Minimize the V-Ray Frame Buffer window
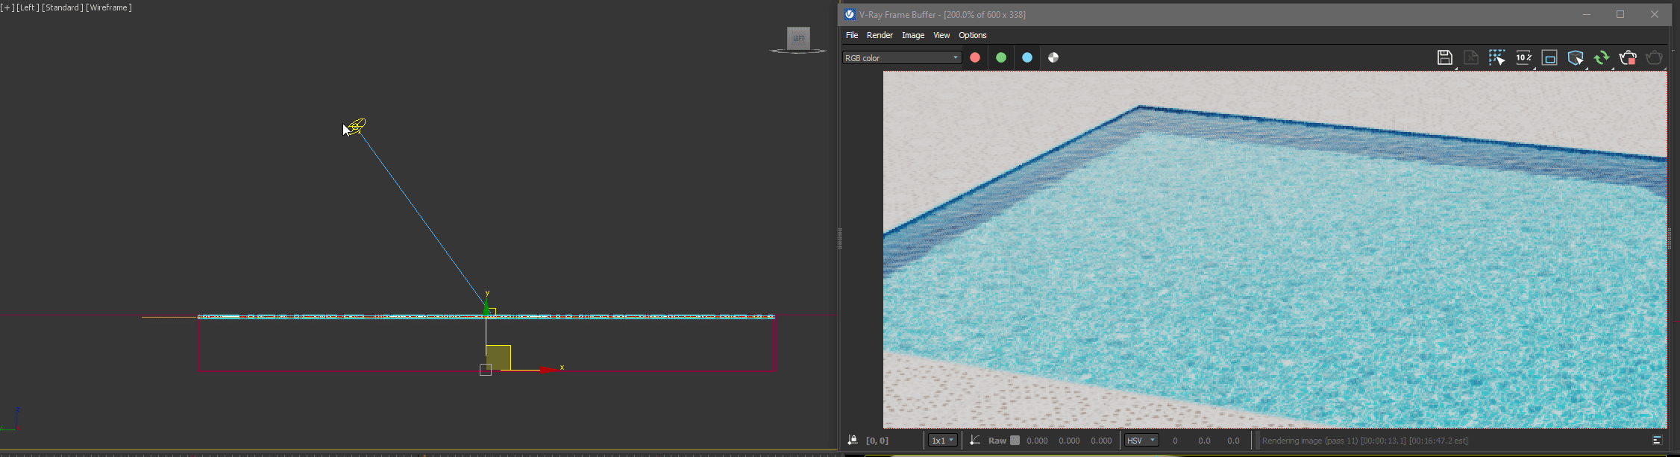Image resolution: width=1680 pixels, height=457 pixels. [x=1587, y=14]
